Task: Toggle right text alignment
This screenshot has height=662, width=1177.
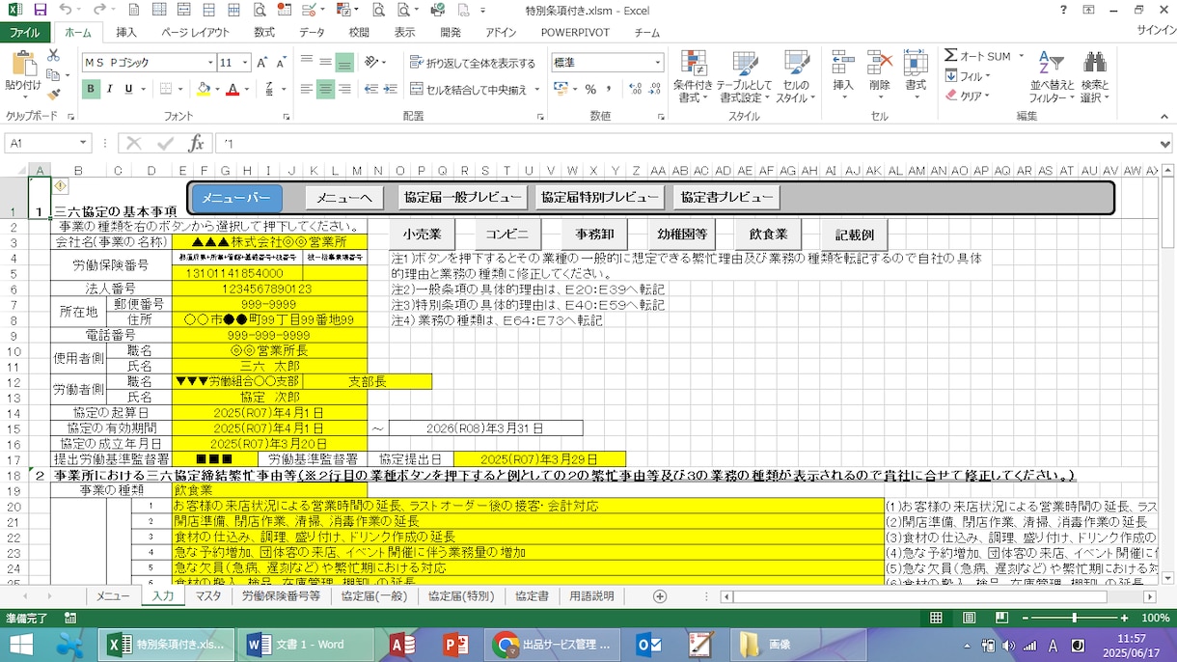Action: 344,90
